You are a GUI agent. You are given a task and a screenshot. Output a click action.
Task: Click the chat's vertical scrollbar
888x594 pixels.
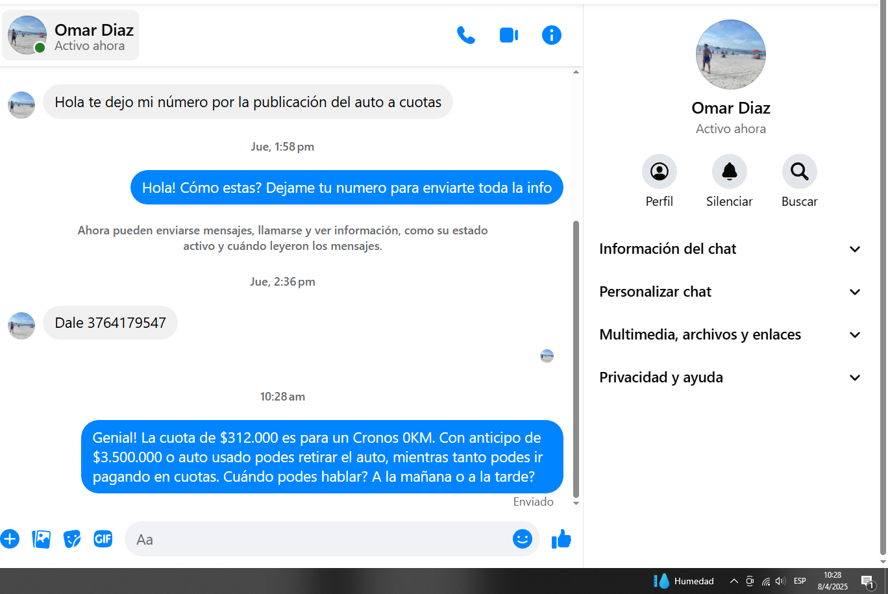[575, 357]
